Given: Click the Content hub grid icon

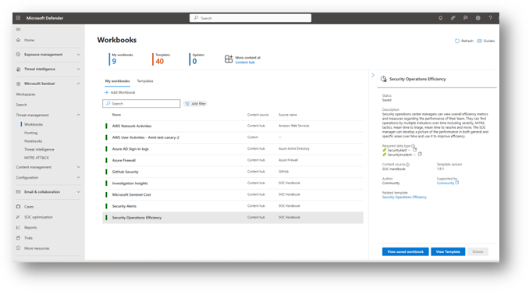Looking at the screenshot, I should (229, 59).
